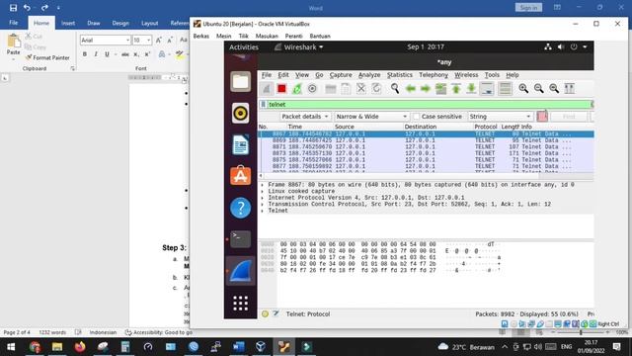The width and height of the screenshot is (632, 356).
Task: Open LibreOffice Writer from the dock
Action: point(241,145)
